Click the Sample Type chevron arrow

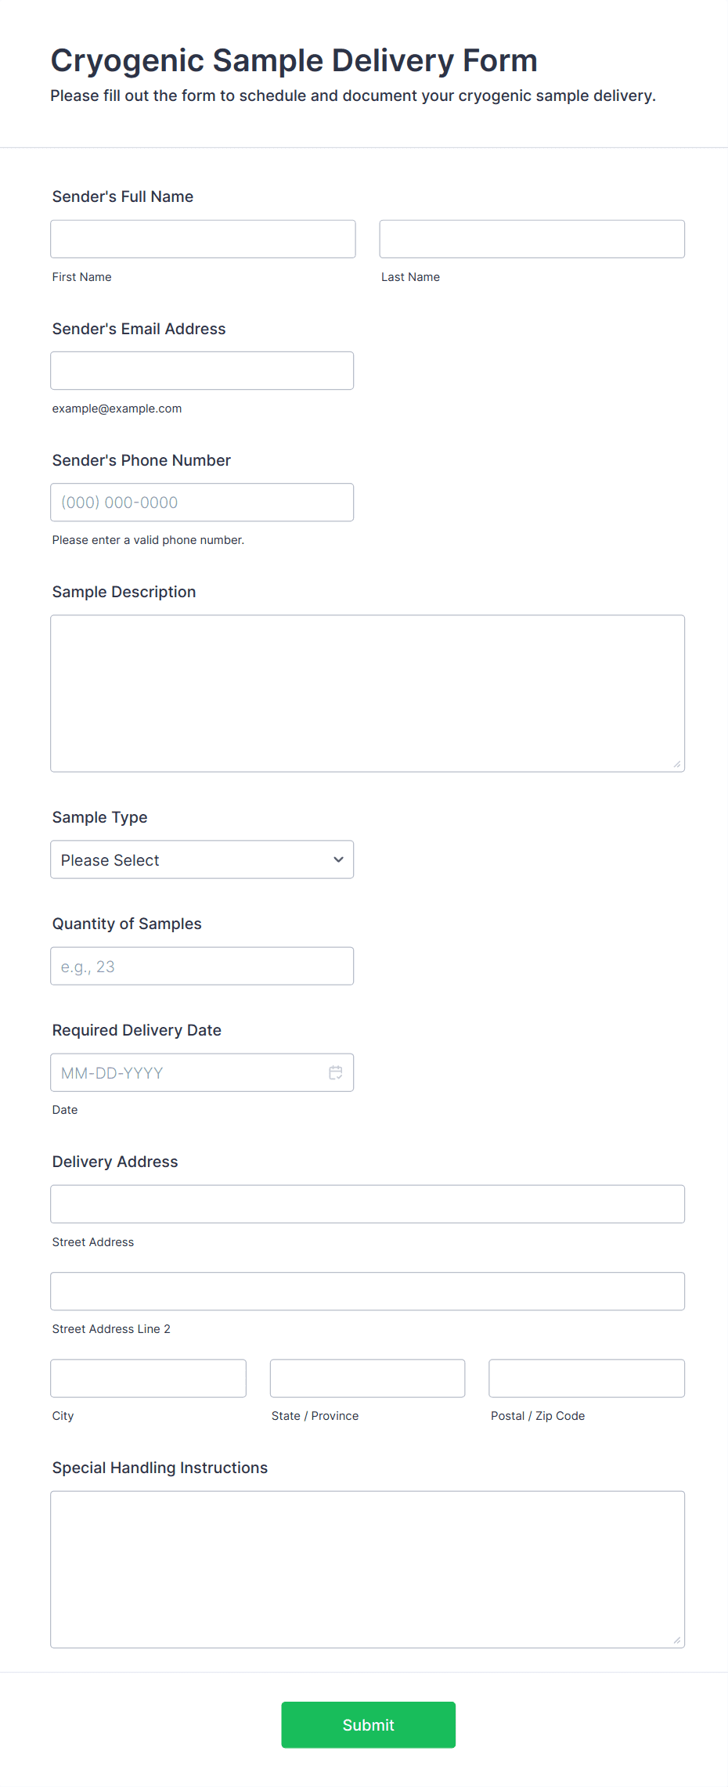point(338,859)
